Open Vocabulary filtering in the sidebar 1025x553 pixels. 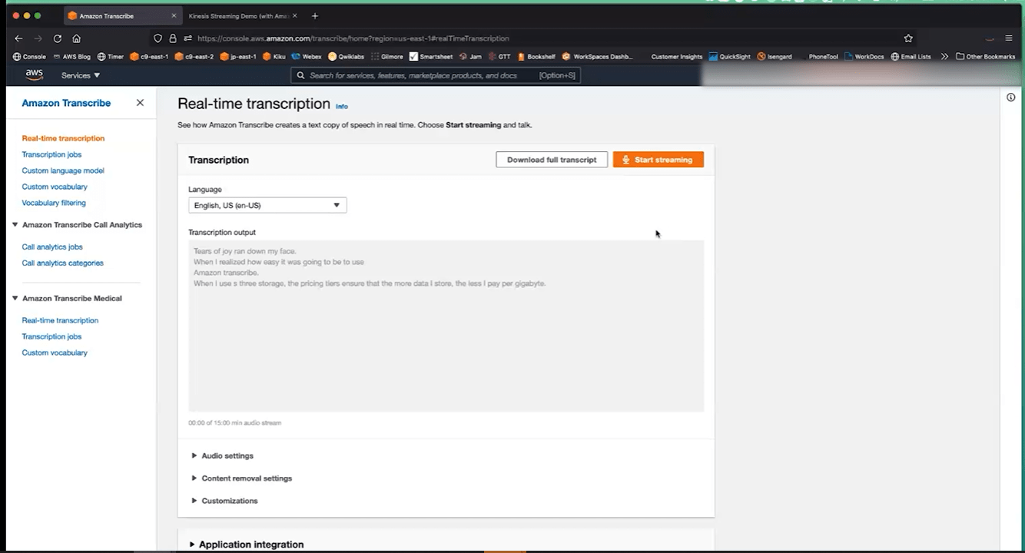(x=53, y=202)
